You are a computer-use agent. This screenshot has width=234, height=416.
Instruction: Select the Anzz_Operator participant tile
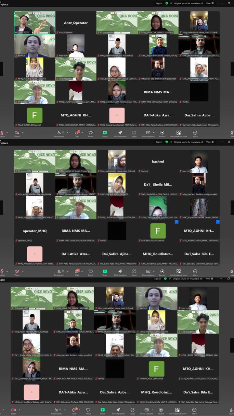point(76,23)
